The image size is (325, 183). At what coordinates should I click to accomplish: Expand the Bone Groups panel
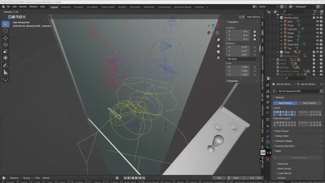[282, 131]
